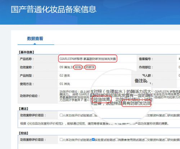Click the paragraph starting 根据《化妆品功效宣称评价规范》
This screenshot has width=180, height=149.
pyautogui.click(x=95, y=124)
